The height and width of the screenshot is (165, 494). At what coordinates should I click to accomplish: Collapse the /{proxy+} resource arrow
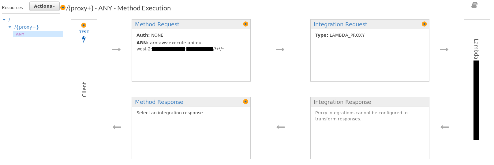pos(10,27)
